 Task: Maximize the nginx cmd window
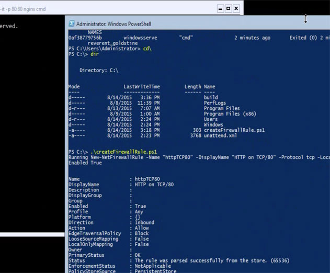pos(229,9)
